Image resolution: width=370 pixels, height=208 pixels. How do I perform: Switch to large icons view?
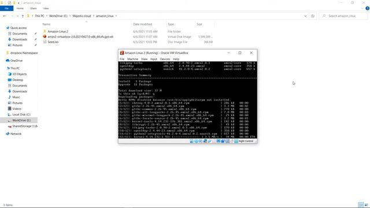pyautogui.click(x=366, y=205)
